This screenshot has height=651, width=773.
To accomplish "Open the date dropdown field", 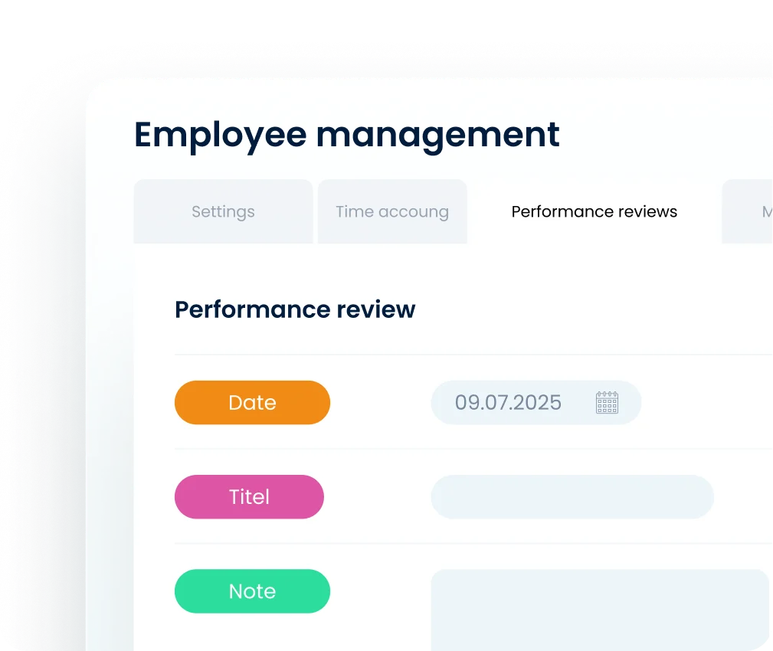I will [536, 402].
